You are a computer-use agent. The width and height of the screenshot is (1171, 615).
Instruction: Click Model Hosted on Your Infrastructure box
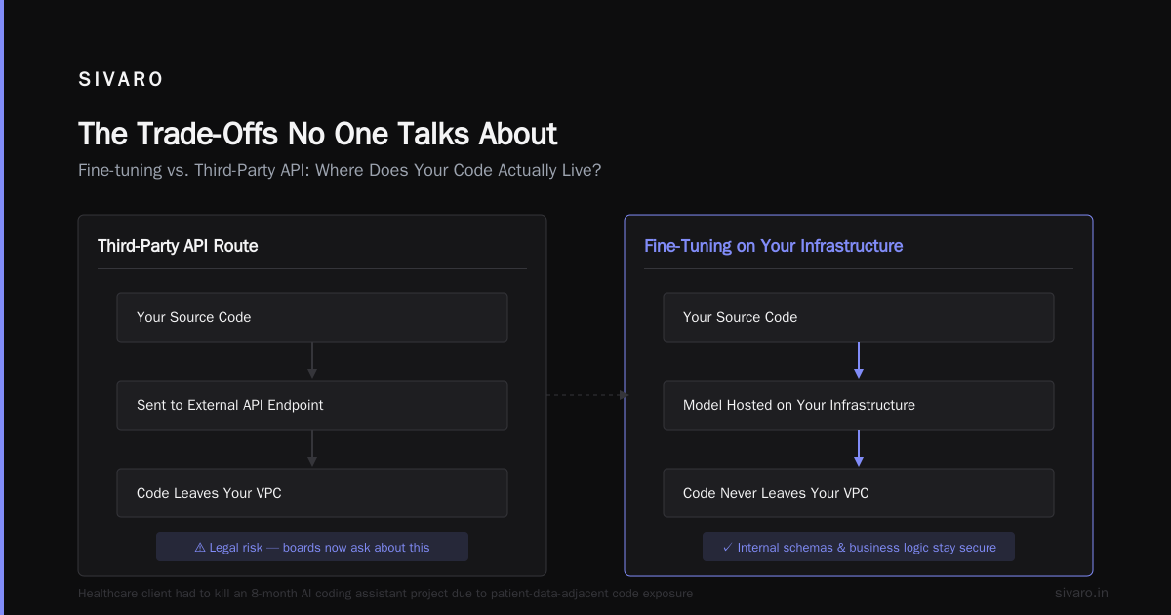[x=859, y=405]
